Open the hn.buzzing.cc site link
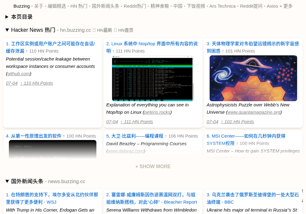The height and width of the screenshot is (214, 306). 76,30
